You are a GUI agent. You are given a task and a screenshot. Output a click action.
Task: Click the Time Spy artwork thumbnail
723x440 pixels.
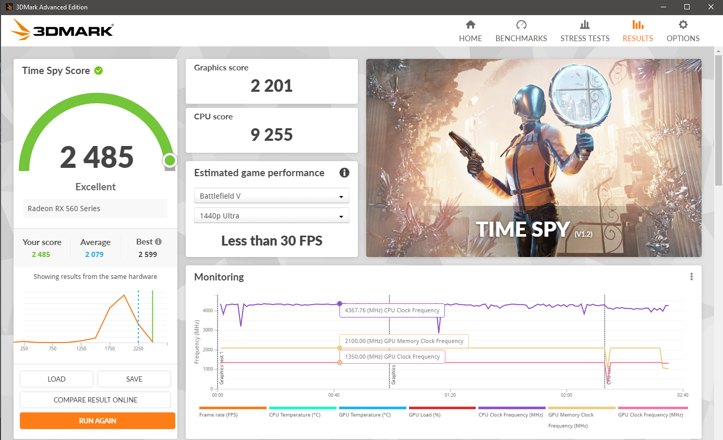pos(534,158)
